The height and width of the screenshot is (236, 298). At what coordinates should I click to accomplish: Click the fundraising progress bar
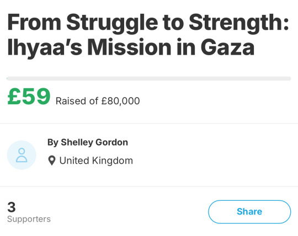coord(149,78)
